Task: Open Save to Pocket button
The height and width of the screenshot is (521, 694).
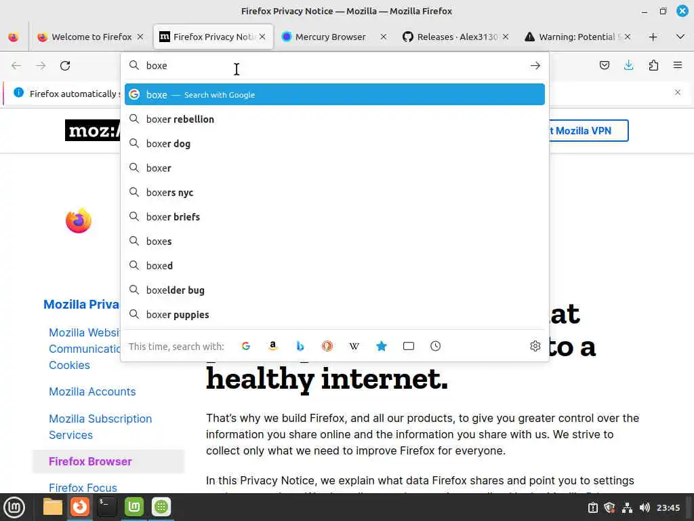Action: 604,66
